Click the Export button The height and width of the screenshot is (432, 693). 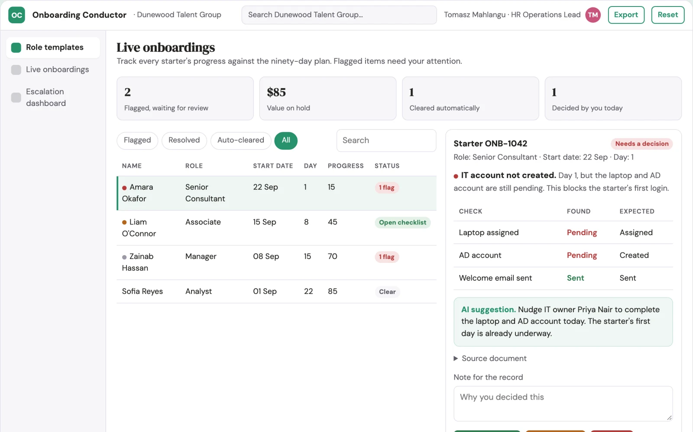(x=626, y=15)
